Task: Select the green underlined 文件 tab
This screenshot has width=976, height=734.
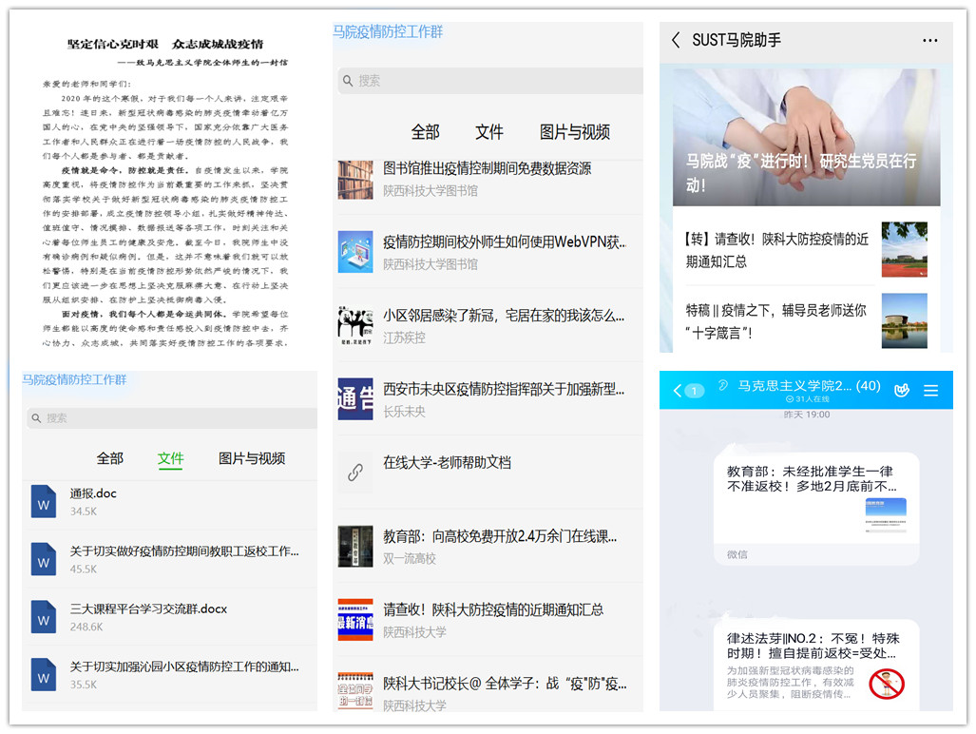Action: (171, 458)
